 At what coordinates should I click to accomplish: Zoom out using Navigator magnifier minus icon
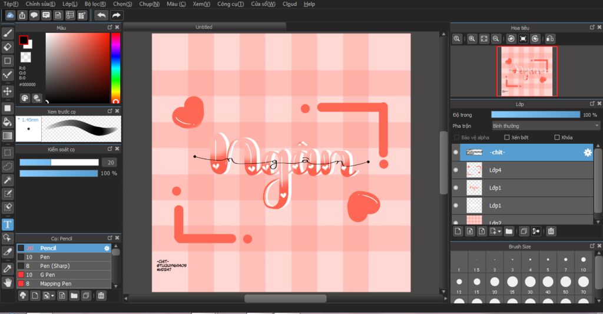pyautogui.click(x=496, y=38)
